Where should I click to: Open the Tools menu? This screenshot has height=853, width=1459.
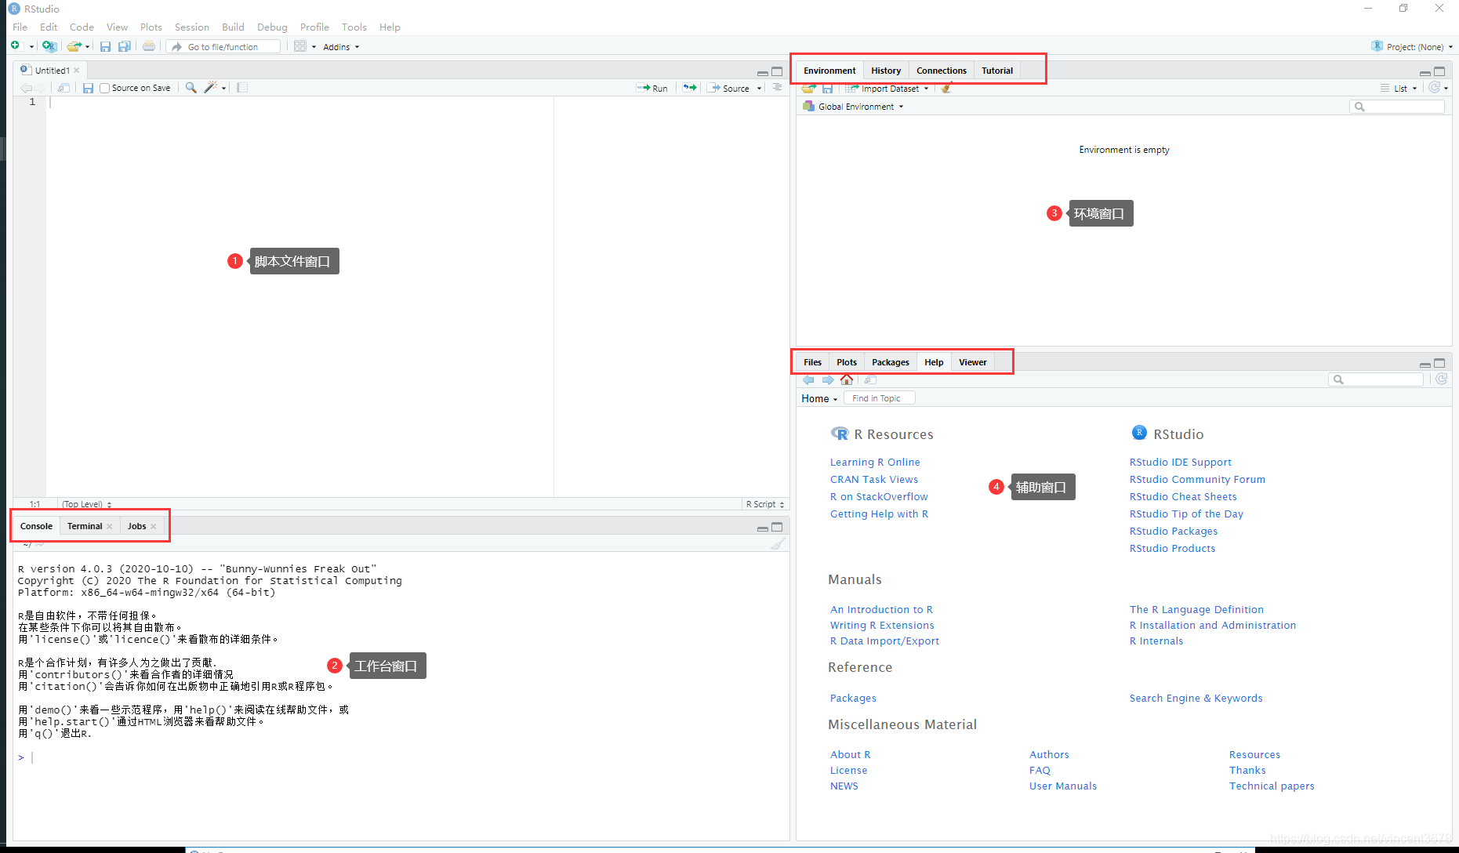[x=354, y=27]
